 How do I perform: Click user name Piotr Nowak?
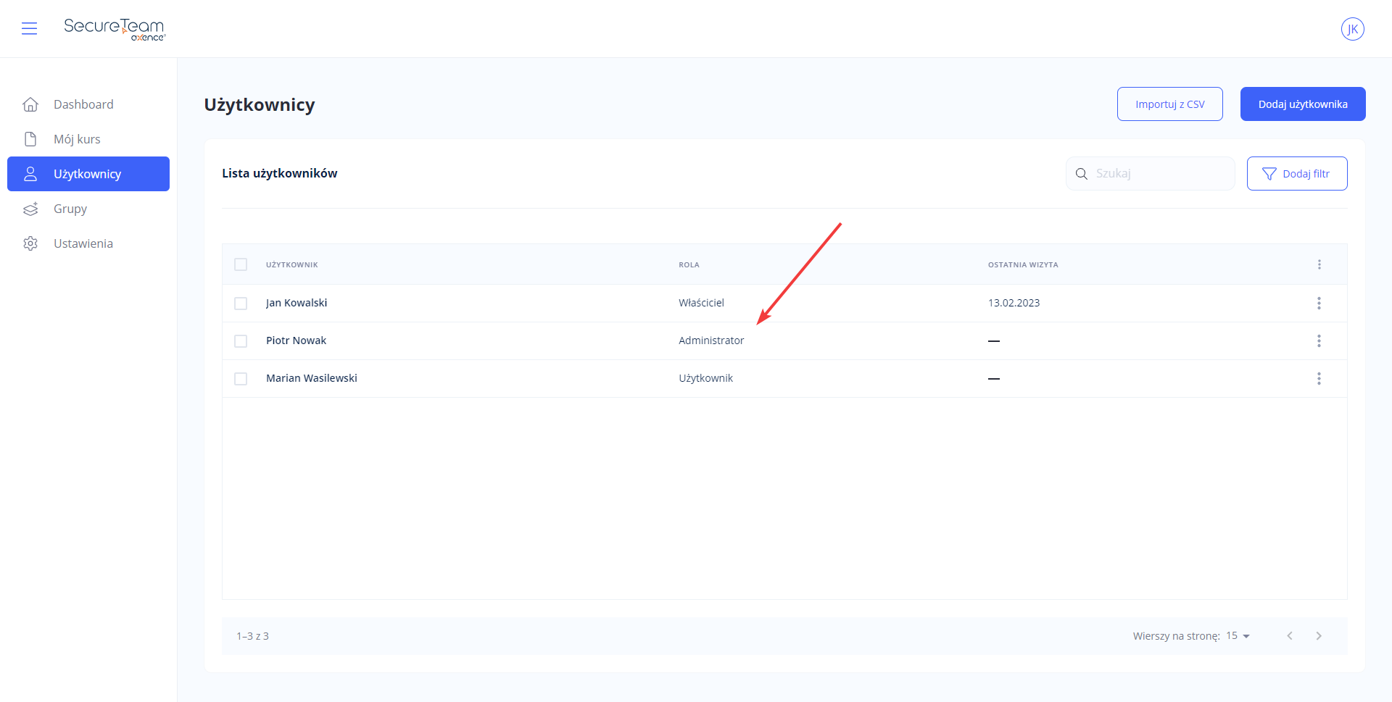pos(296,340)
